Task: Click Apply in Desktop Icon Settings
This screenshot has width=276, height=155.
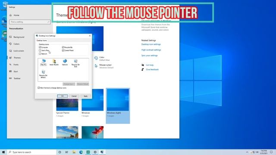Action: click(85, 96)
